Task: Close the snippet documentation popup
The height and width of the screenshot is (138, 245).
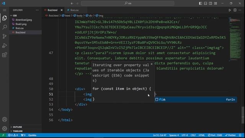Action: [x=152, y=64]
